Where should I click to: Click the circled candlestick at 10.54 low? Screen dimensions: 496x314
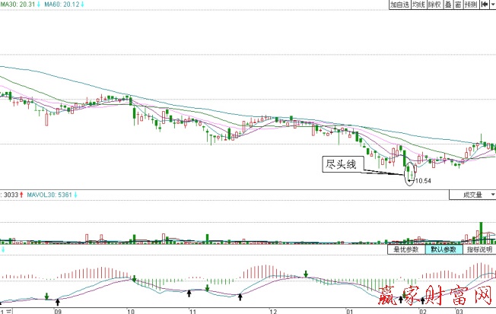point(409,172)
